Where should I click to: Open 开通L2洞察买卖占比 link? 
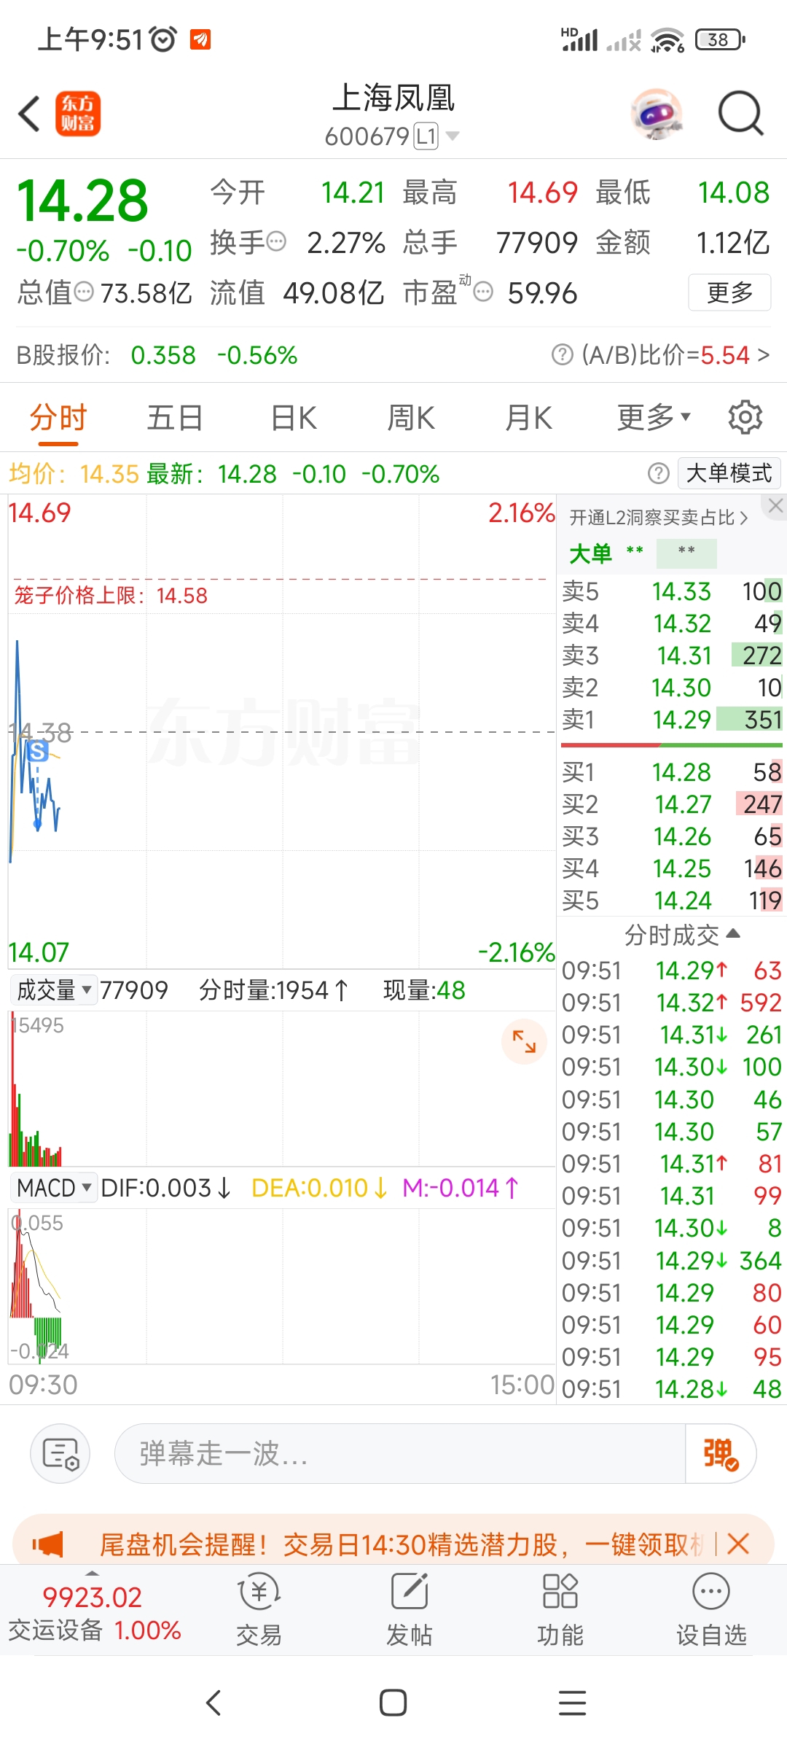click(659, 518)
